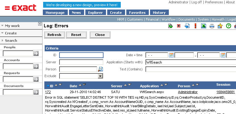The image size is (236, 114).
Task: Sort Application column descending
Action: pyautogui.click(x=166, y=85)
